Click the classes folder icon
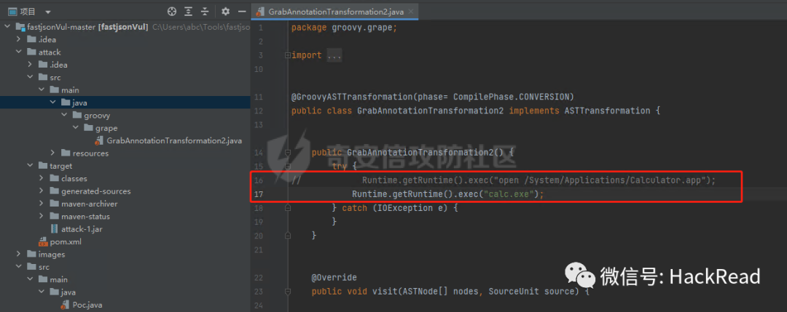Image resolution: width=787 pixels, height=312 pixels. click(x=54, y=178)
